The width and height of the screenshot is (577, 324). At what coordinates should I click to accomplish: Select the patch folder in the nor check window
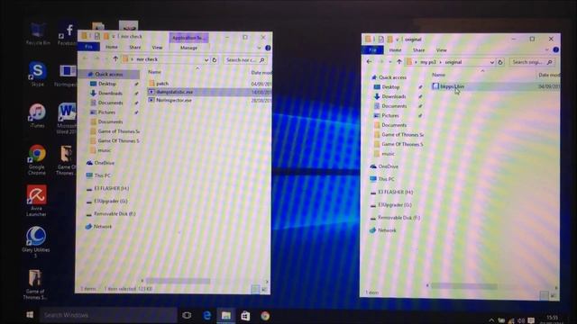(162, 84)
